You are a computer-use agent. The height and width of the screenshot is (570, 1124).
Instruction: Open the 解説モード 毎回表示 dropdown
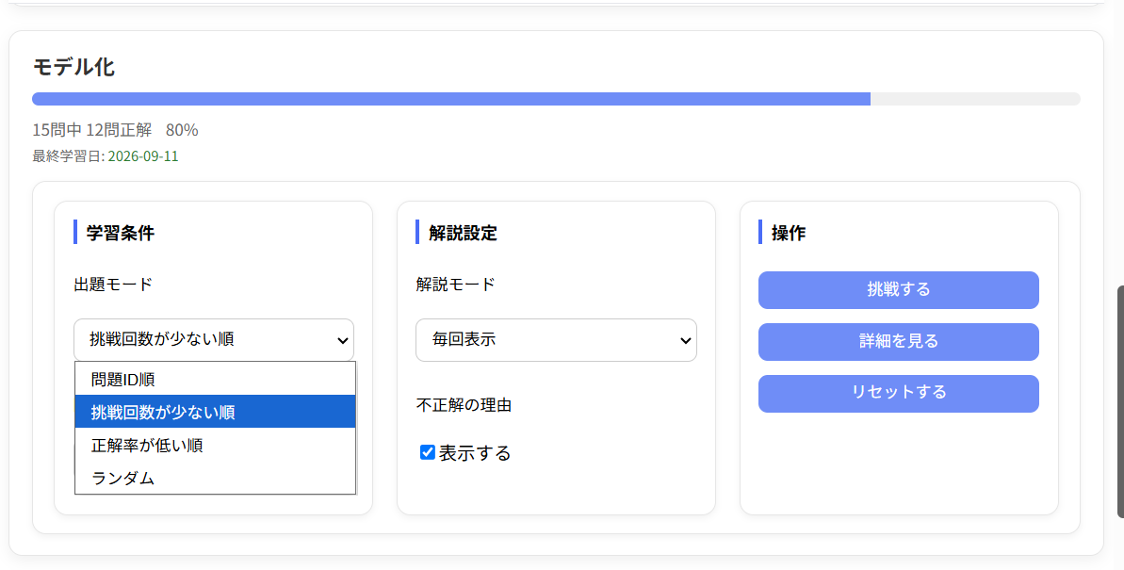[x=556, y=340]
